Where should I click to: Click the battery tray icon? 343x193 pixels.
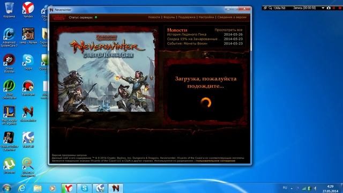(309, 188)
